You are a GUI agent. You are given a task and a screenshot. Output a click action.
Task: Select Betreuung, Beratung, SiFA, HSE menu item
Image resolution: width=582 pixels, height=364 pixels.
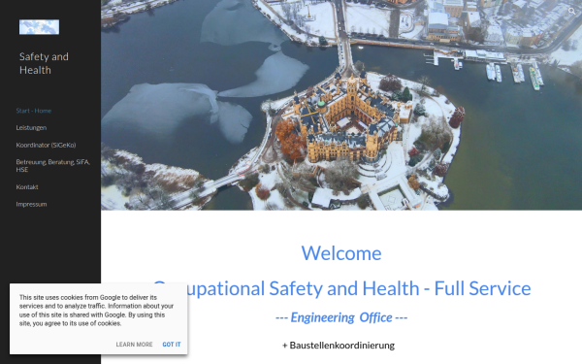tap(53, 166)
